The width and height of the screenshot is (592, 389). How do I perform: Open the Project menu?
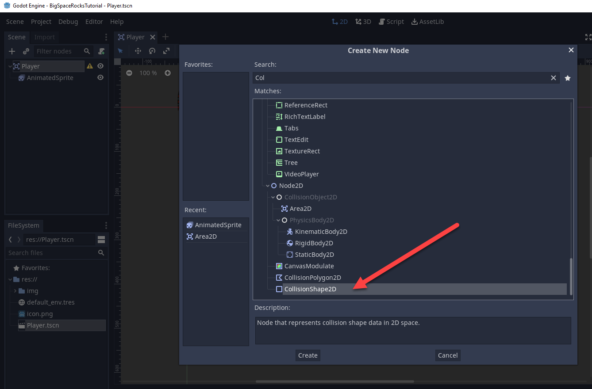pyautogui.click(x=41, y=22)
